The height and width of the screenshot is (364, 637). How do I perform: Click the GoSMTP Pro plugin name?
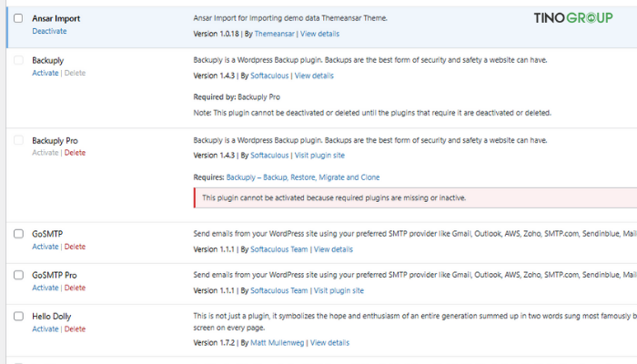point(55,276)
